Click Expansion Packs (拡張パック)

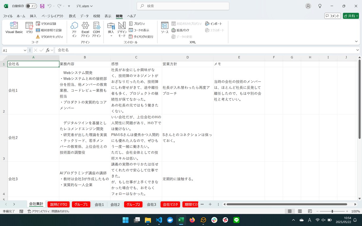coord(180,30)
